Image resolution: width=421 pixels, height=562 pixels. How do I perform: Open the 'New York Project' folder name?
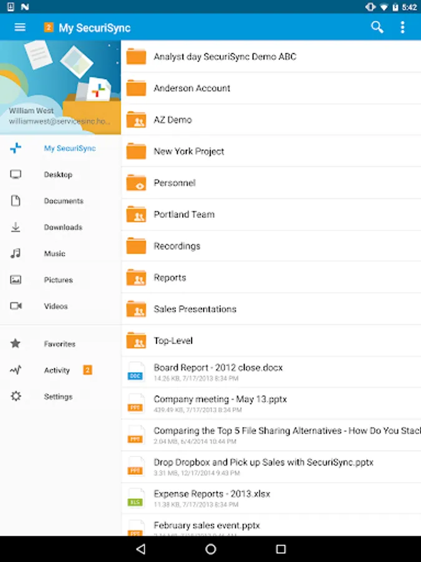click(188, 151)
